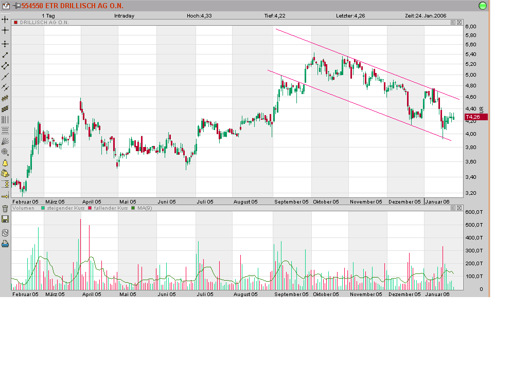The height and width of the screenshot is (386, 512).
Task: Select the two parallel lines tool
Action: [x=5, y=87]
